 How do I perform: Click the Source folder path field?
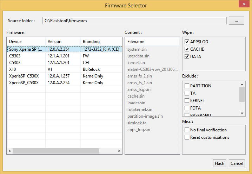tap(134, 21)
